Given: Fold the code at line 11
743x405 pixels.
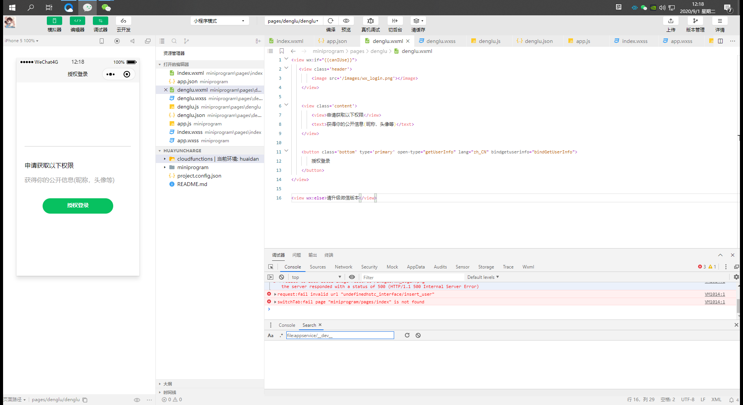Looking at the screenshot, I should (x=286, y=151).
